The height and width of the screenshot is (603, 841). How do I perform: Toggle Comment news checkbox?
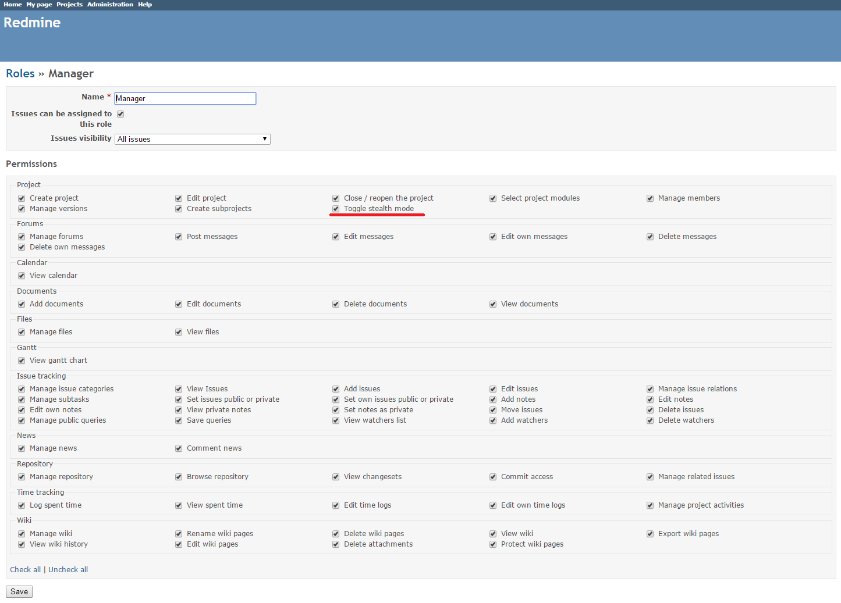[x=179, y=448]
